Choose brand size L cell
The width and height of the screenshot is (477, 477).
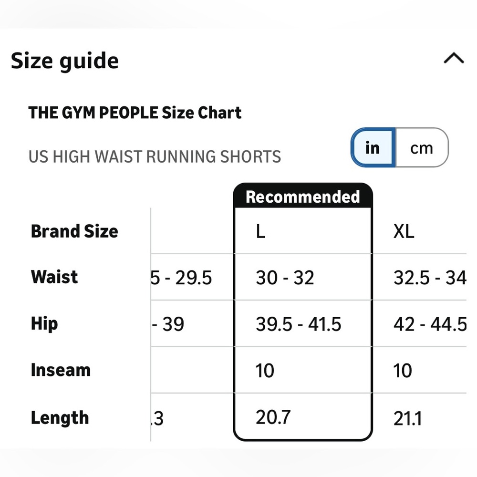pyautogui.click(x=261, y=231)
